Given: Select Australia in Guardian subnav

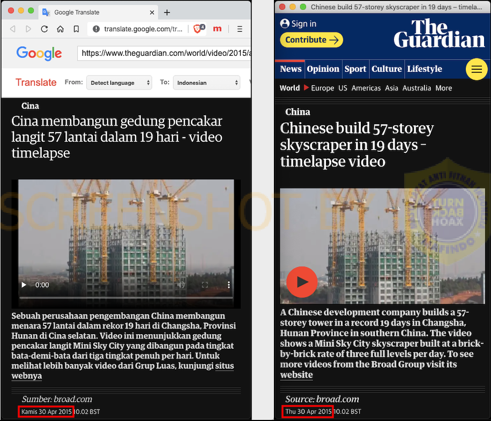Looking at the screenshot, I should (x=416, y=88).
